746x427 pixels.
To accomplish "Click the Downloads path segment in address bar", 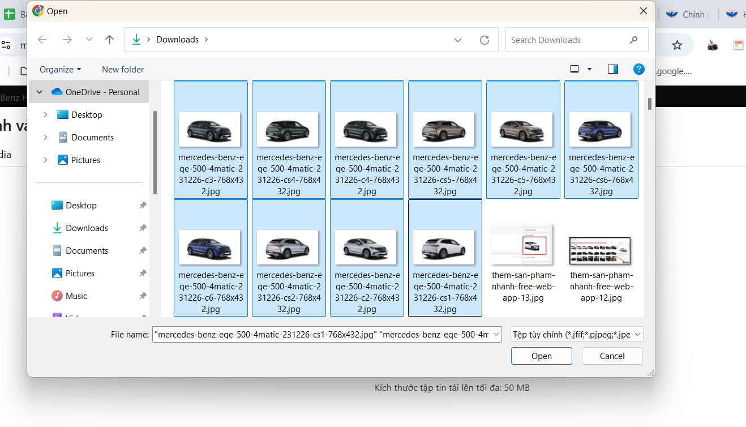I will click(177, 40).
